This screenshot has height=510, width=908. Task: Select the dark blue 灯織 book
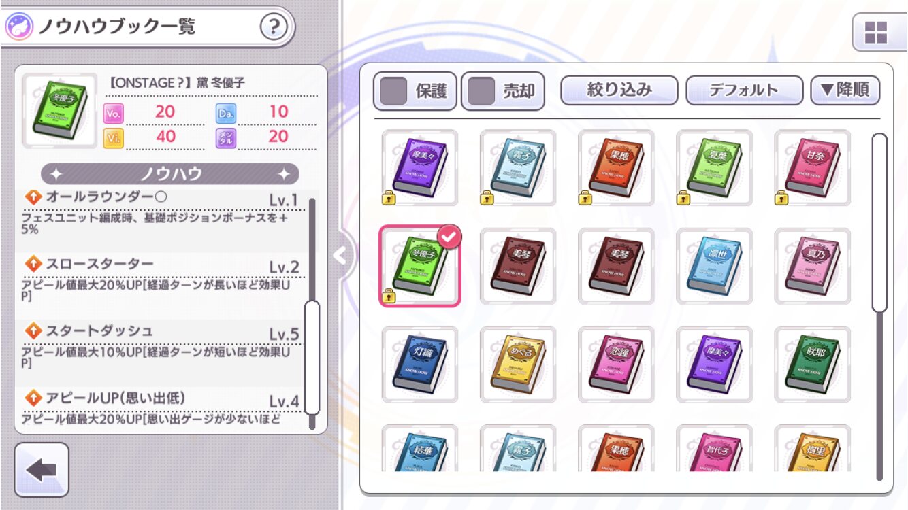[420, 364]
